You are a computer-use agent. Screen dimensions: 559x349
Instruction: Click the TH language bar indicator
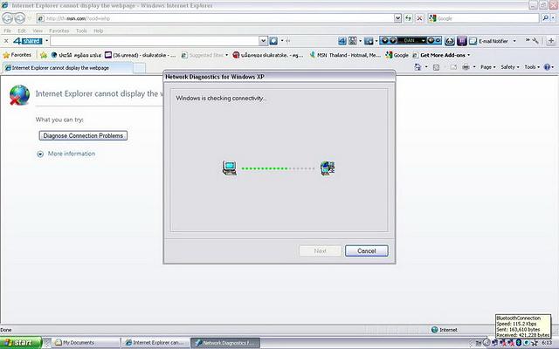pos(479,343)
